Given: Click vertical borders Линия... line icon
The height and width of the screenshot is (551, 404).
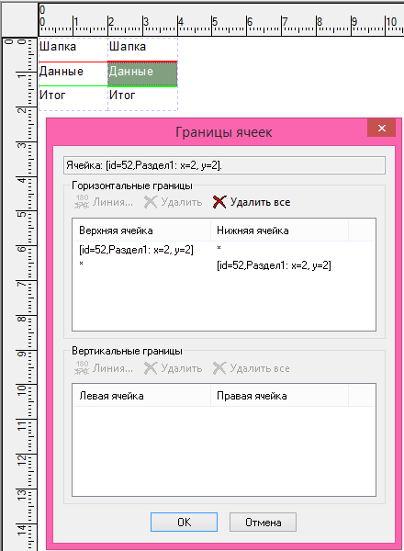Looking at the screenshot, I should (x=82, y=368).
